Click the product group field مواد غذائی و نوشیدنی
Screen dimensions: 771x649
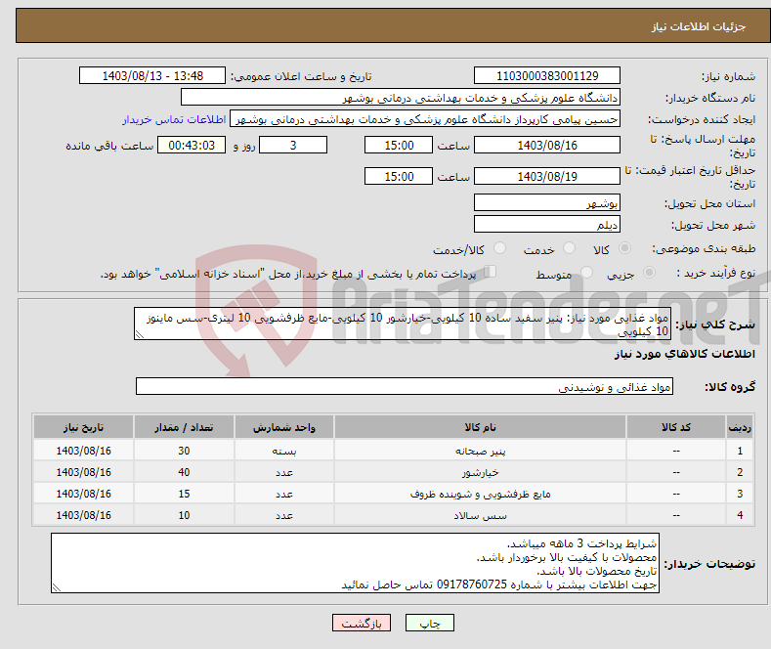pyautogui.click(x=405, y=386)
